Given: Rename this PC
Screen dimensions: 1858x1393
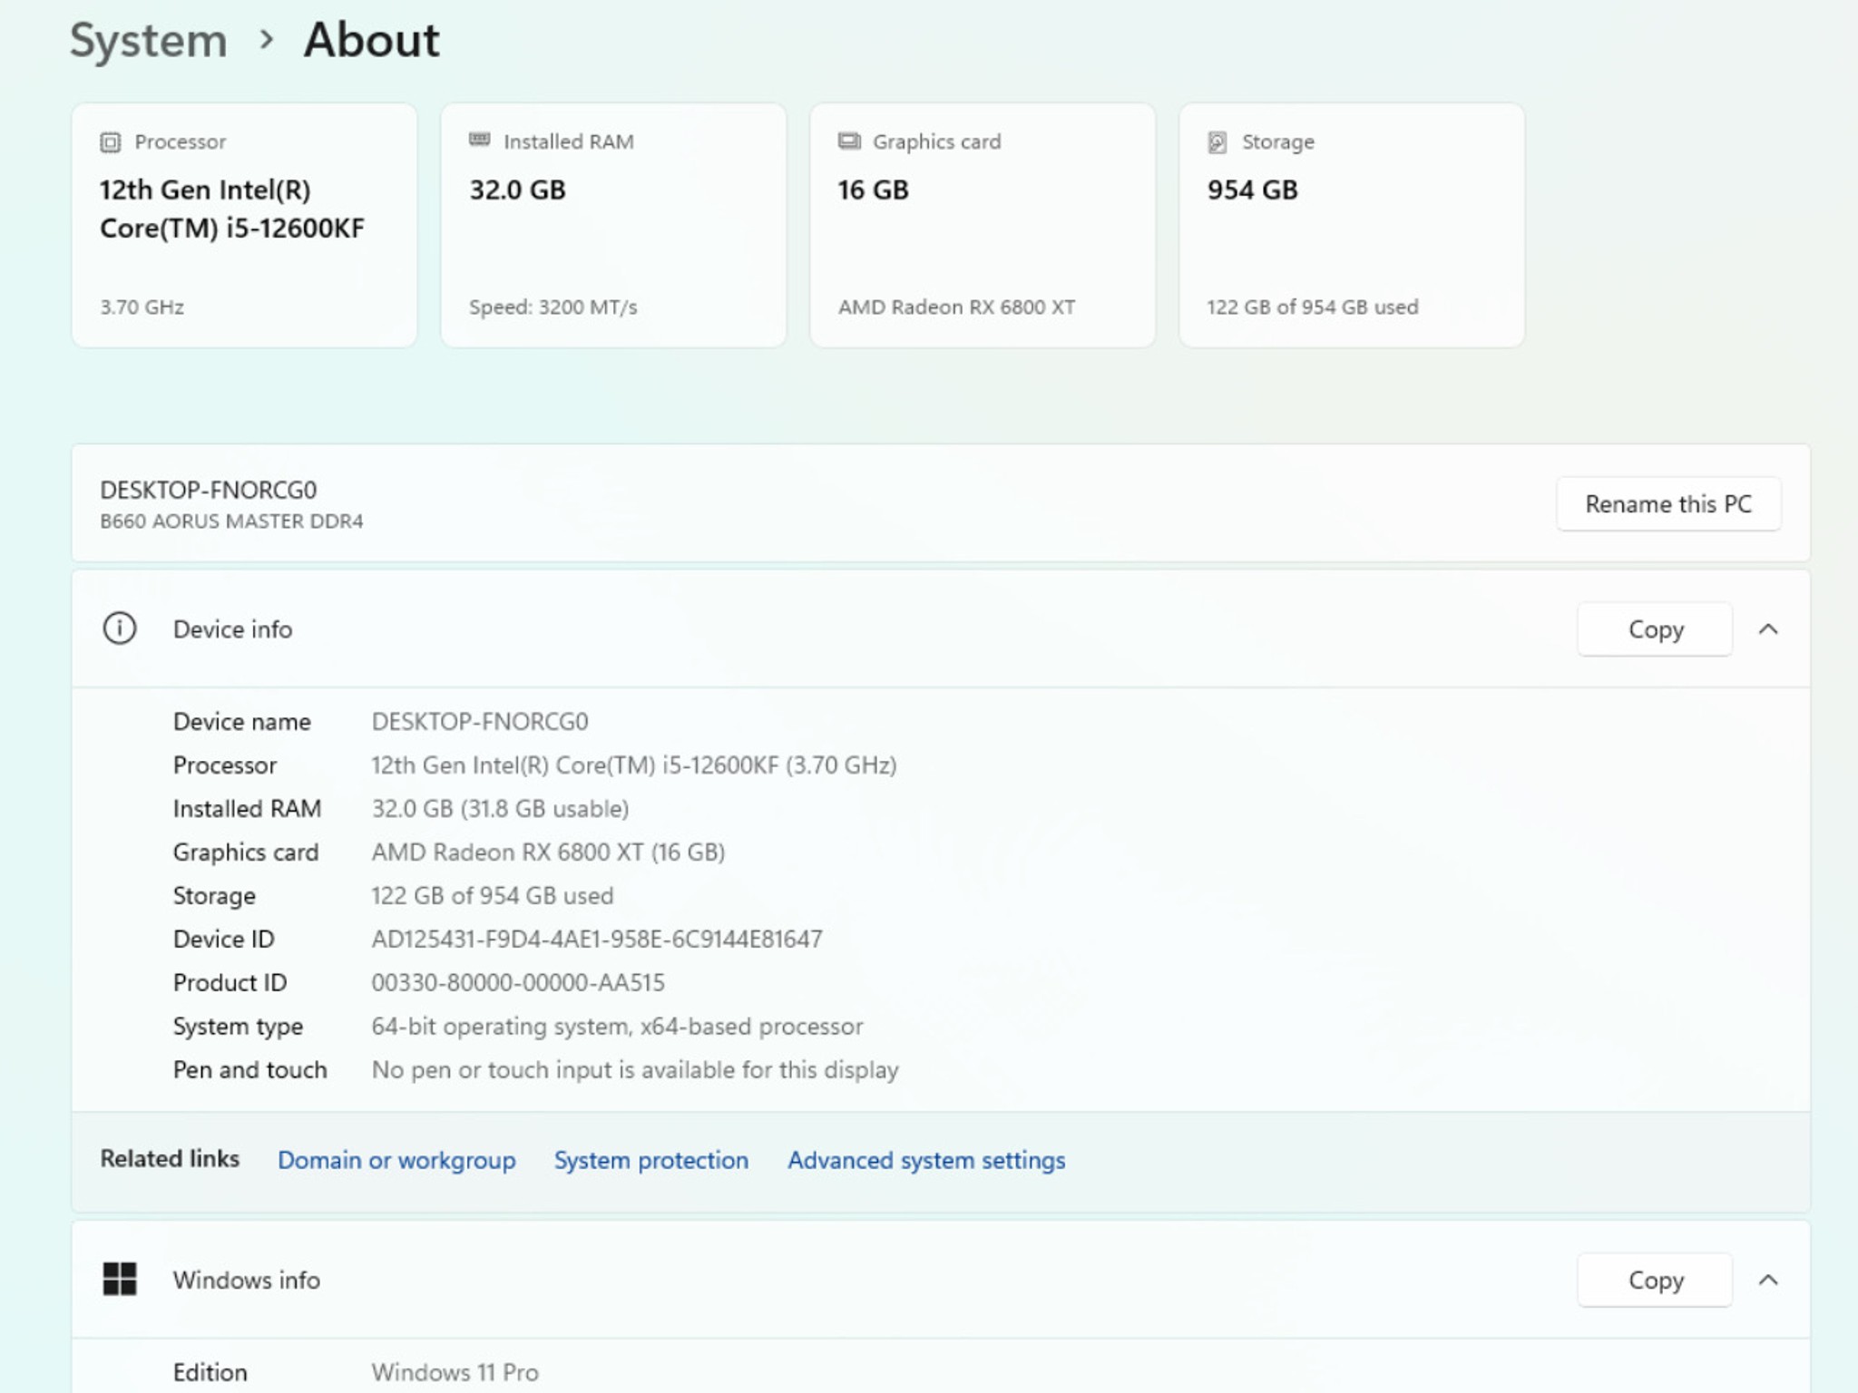Looking at the screenshot, I should pos(1668,504).
